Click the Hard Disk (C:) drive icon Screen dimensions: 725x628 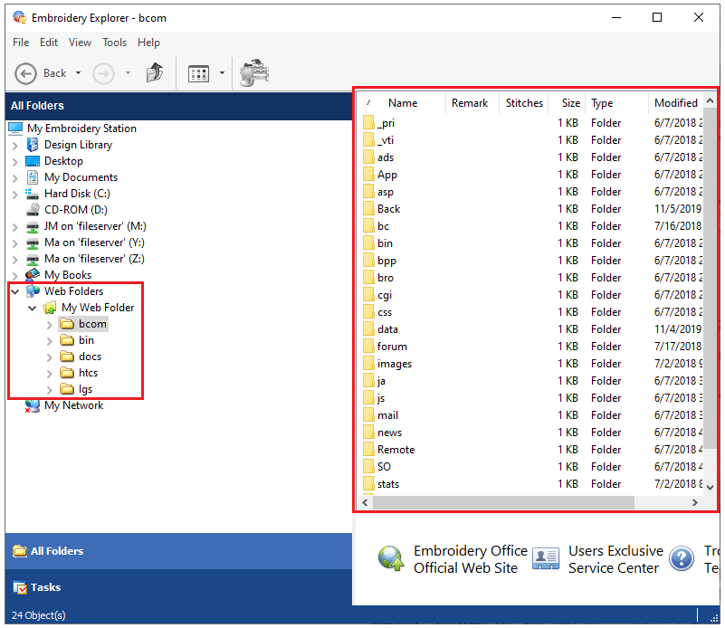point(32,194)
